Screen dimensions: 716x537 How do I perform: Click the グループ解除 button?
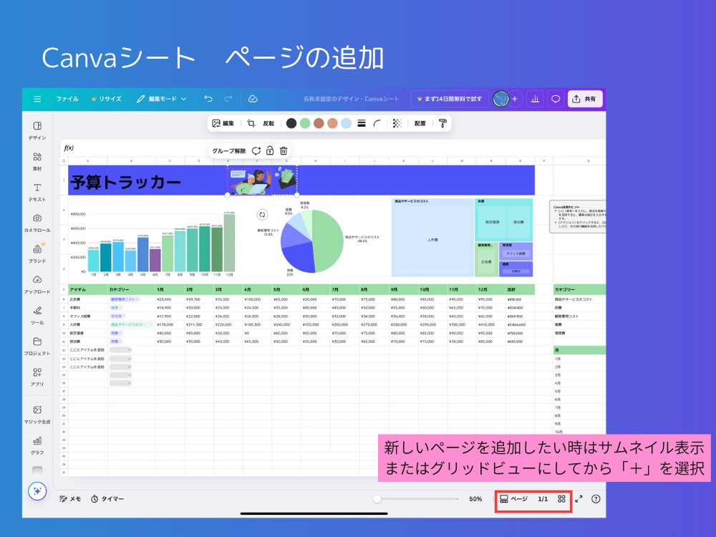[x=229, y=150]
